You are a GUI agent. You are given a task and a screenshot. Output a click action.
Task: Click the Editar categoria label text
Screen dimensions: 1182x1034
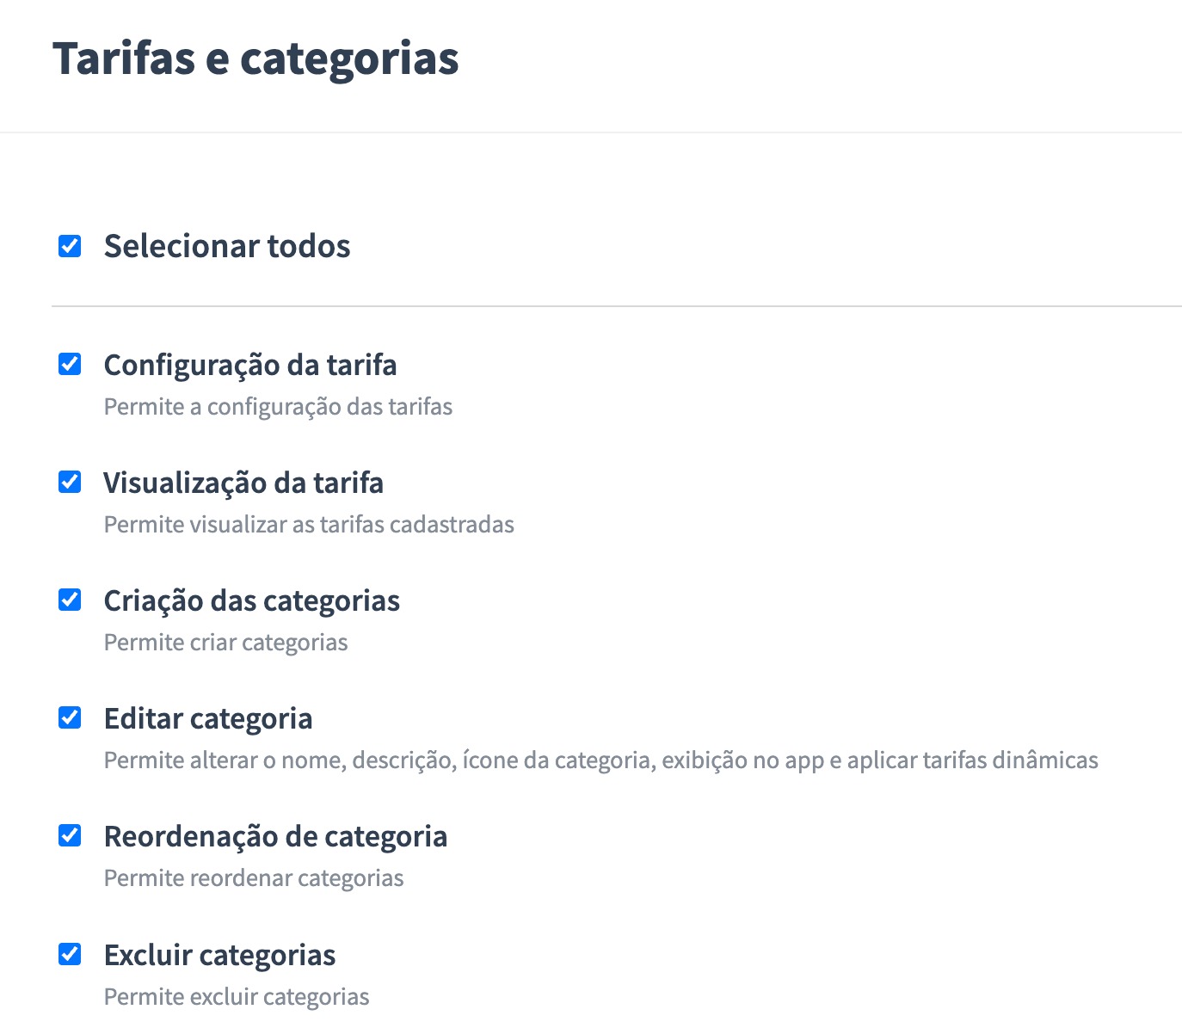[x=208, y=719]
